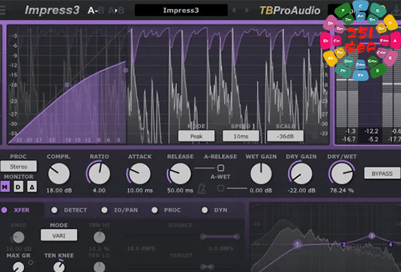This screenshot has width=401, height=272.
Task: Select EQ node 1 in the filter graph
Action: [x=297, y=244]
